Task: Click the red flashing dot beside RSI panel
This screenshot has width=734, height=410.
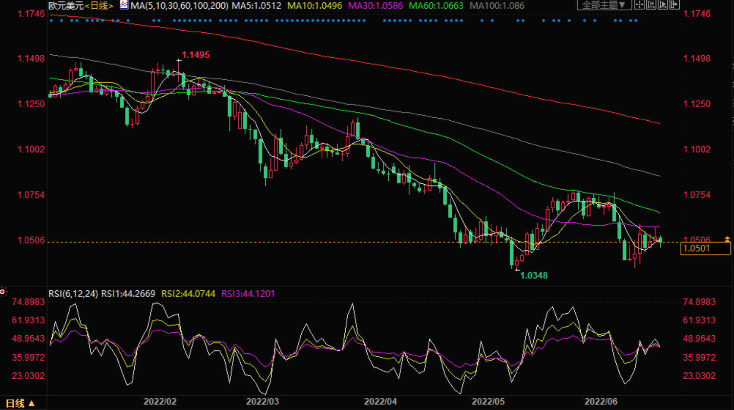Action: 2,292
